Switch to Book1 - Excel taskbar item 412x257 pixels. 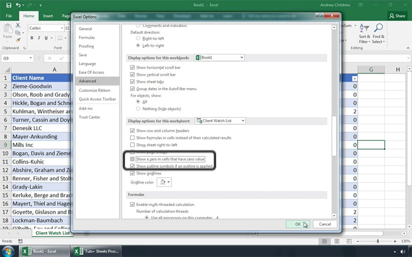[44, 251]
